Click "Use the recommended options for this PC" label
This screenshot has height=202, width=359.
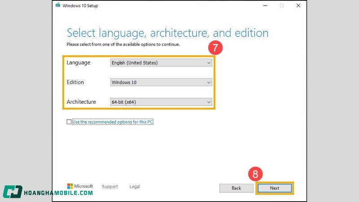coord(113,122)
